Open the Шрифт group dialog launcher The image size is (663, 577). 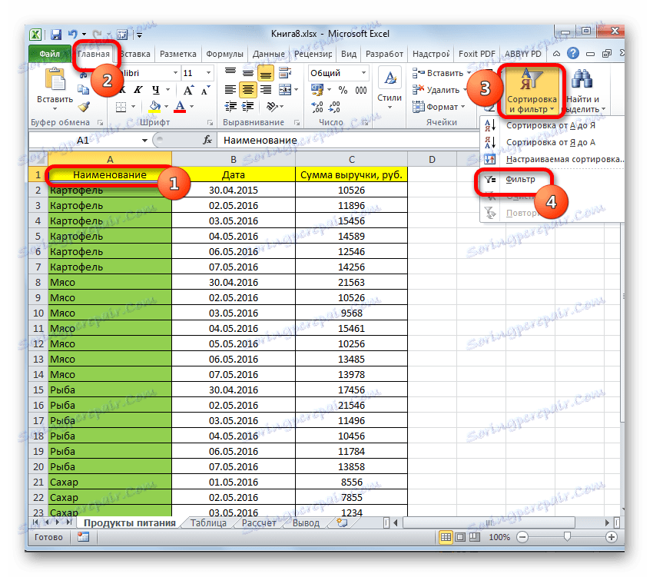pyautogui.click(x=211, y=123)
